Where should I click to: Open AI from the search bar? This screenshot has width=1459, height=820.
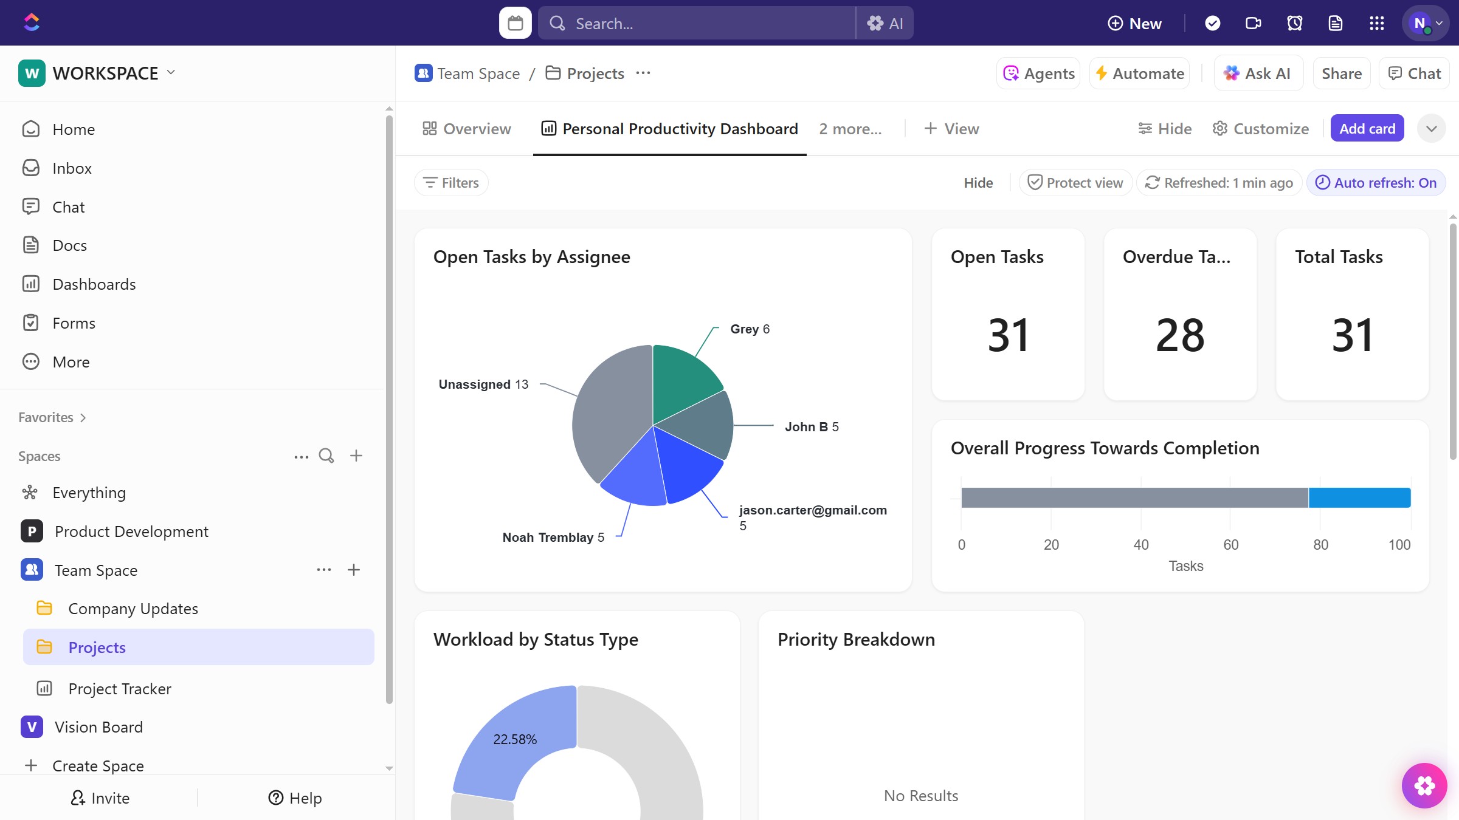pos(885,22)
